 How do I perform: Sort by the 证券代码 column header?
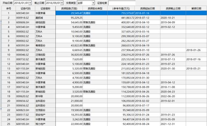click(26, 8)
